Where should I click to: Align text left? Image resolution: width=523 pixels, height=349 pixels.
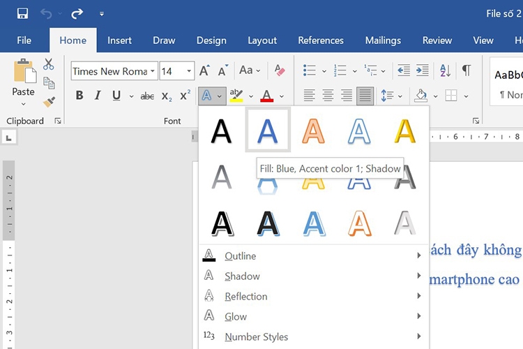[309, 96]
